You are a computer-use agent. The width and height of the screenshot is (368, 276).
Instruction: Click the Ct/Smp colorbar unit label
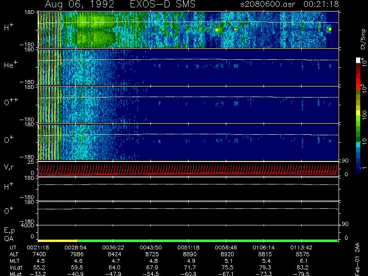[x=363, y=39]
